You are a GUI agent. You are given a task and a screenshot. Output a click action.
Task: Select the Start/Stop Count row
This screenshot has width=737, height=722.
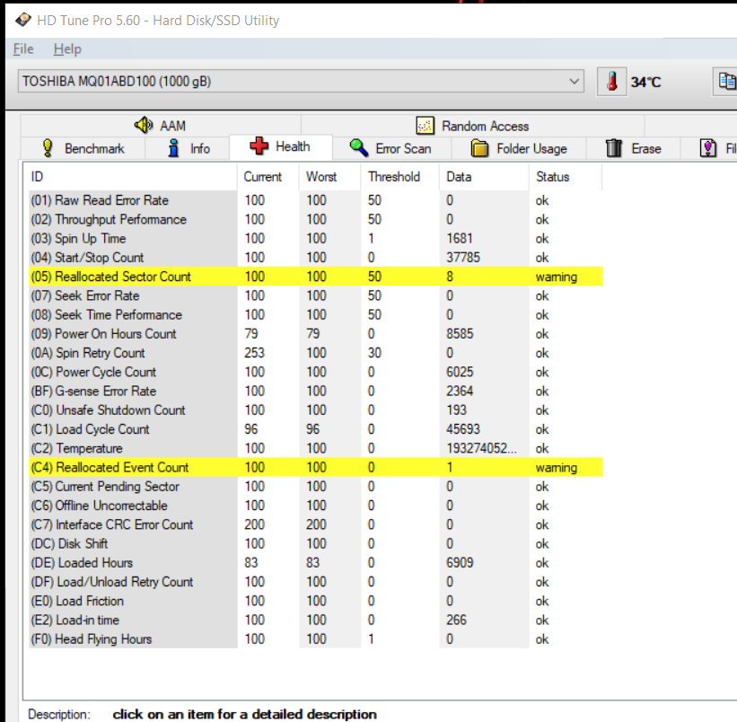coord(315,258)
